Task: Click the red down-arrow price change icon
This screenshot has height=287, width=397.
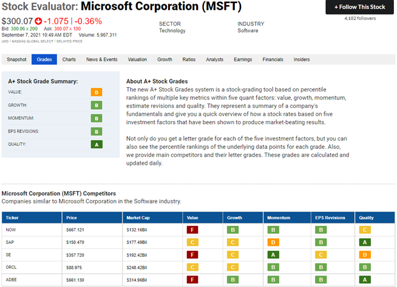Action: (38, 21)
